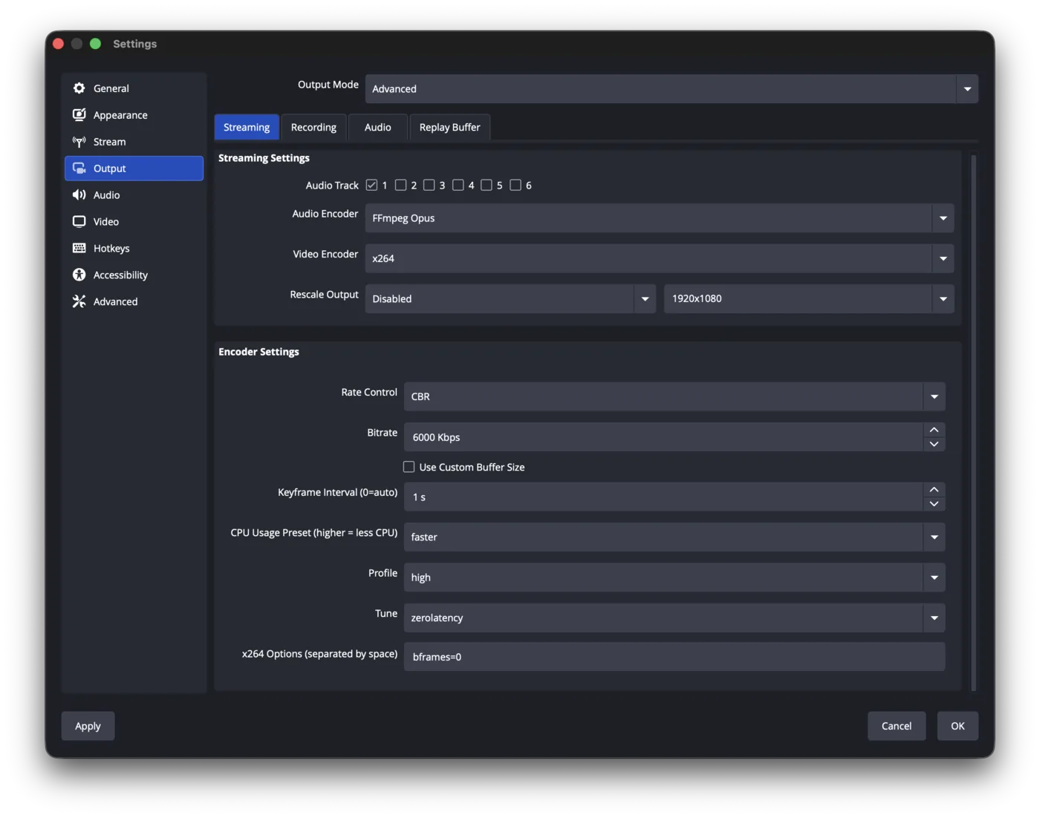
Task: Uncheck Audio Track 1 checkbox
Action: point(371,186)
